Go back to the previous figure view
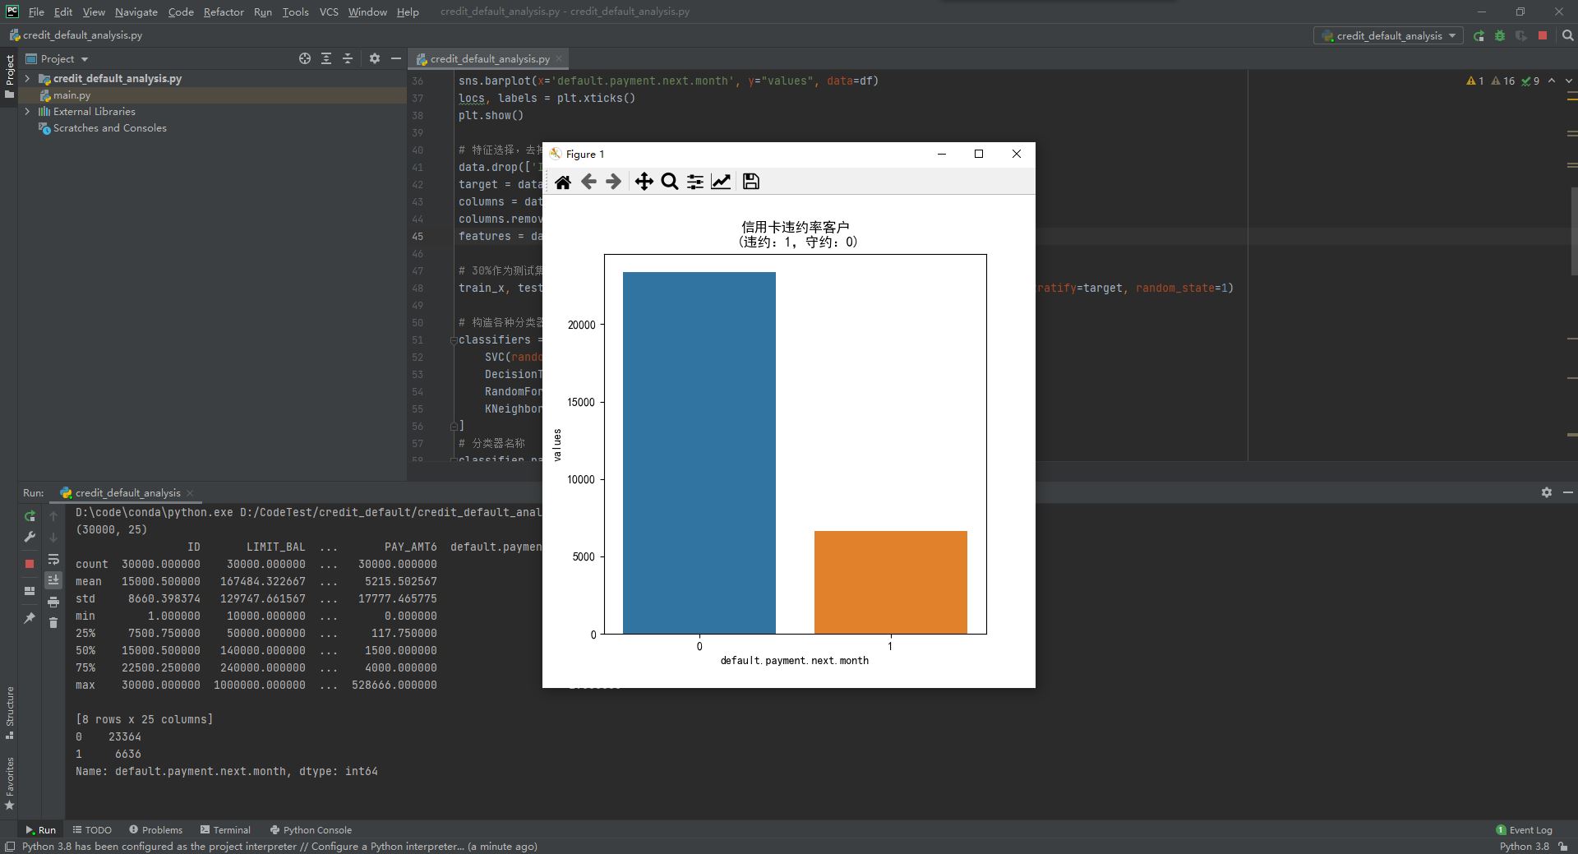The image size is (1578, 854). coord(588,182)
